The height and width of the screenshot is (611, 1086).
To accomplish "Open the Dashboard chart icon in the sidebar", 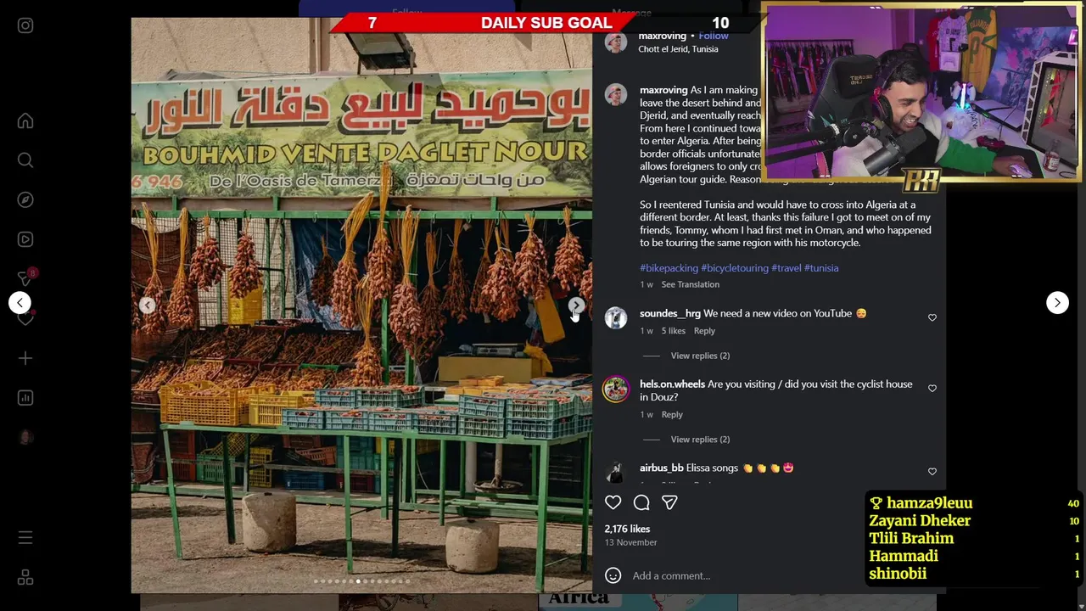I will pos(25,398).
